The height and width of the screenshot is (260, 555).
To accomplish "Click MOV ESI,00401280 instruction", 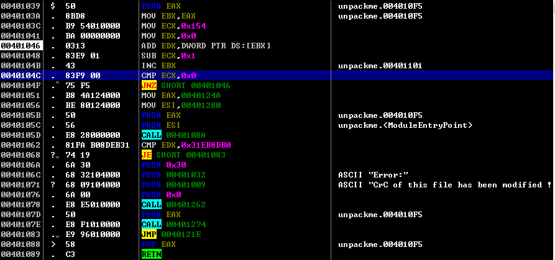I will [x=181, y=105].
